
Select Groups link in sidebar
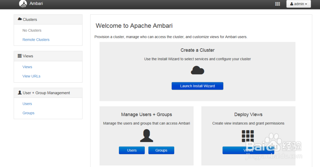coord(28,113)
